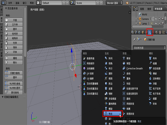The width and height of the screenshot is (167, 125).
Task: Toggle Camera visibility eye in outliner
Action: (156, 19)
